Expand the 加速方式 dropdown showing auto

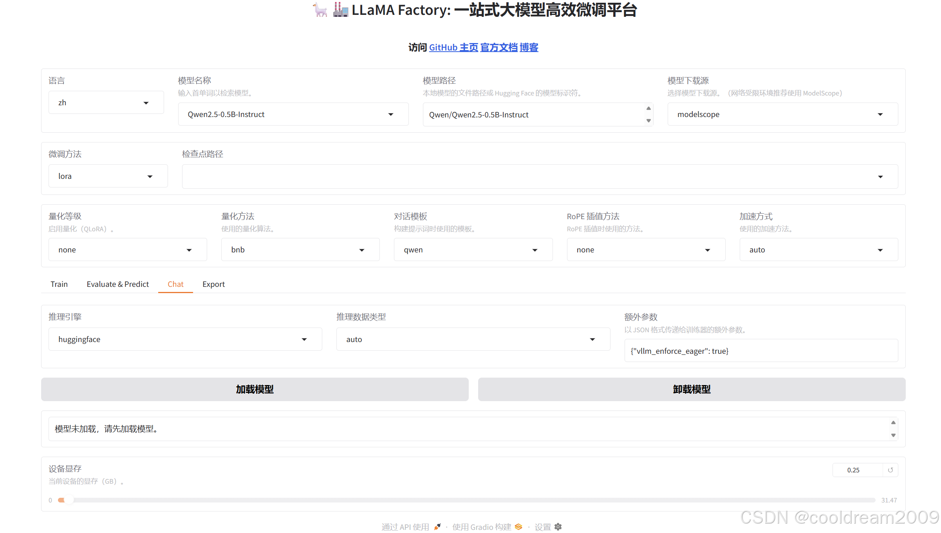tap(818, 250)
